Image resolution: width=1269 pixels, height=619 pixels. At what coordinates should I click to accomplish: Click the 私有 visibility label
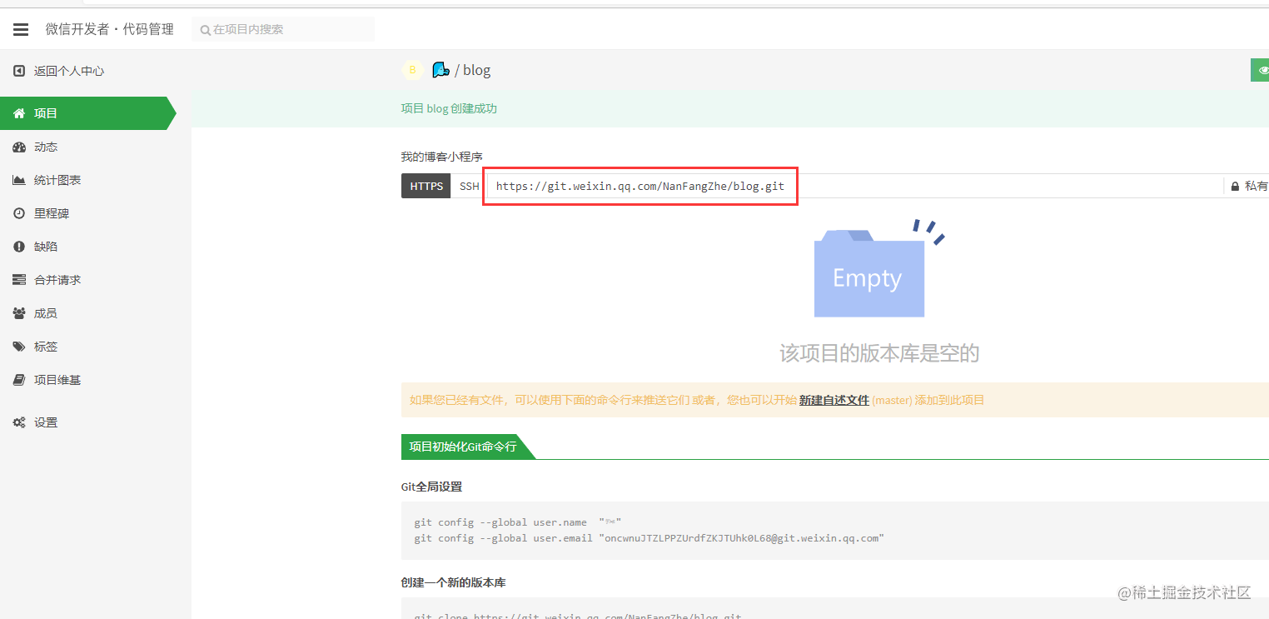click(1257, 186)
